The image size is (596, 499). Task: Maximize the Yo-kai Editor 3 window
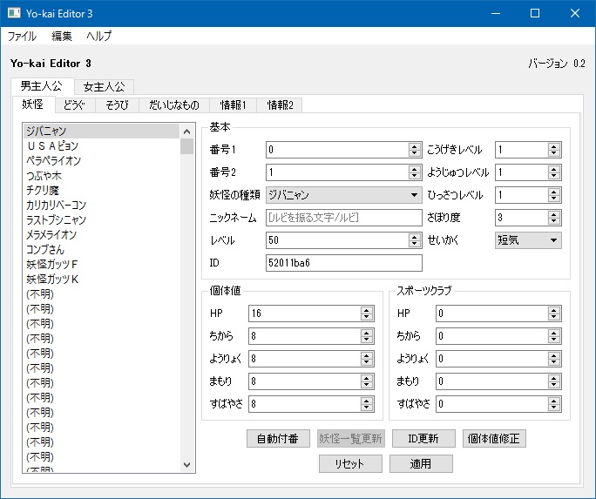coord(535,13)
